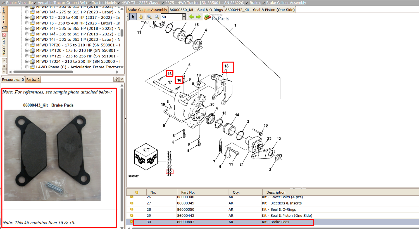
Task: Collapse the diagram toolbar with left arrow
Action: (x=128, y=17)
